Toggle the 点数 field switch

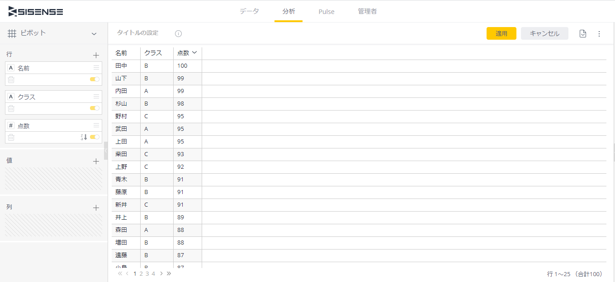(x=95, y=137)
